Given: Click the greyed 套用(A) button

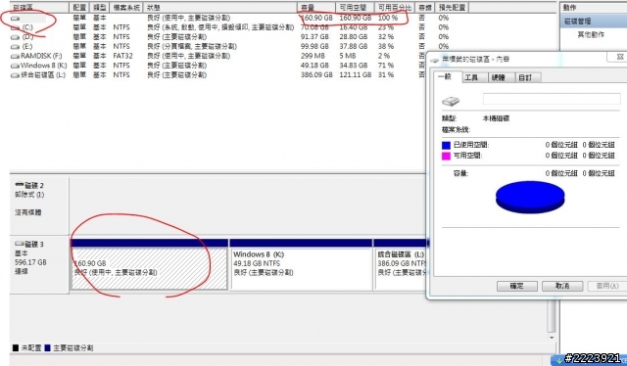Looking at the screenshot, I should click(607, 286).
